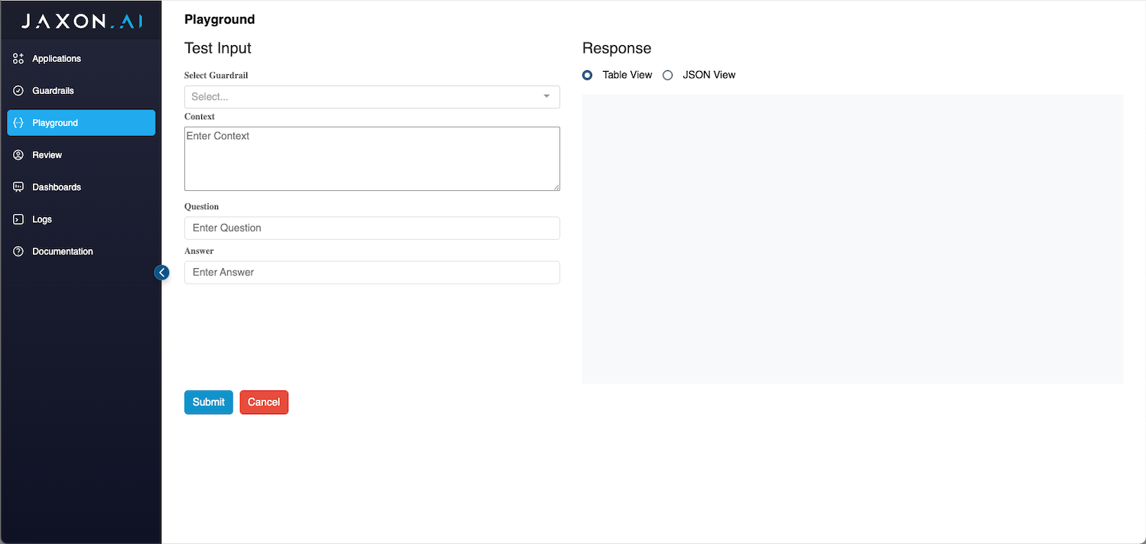Image resolution: width=1146 pixels, height=544 pixels.
Task: Focus the Enter Answer input field
Action: pos(372,272)
